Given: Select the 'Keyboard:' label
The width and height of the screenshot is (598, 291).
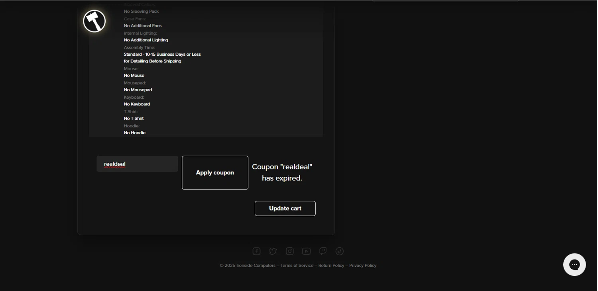Looking at the screenshot, I should click(134, 98).
